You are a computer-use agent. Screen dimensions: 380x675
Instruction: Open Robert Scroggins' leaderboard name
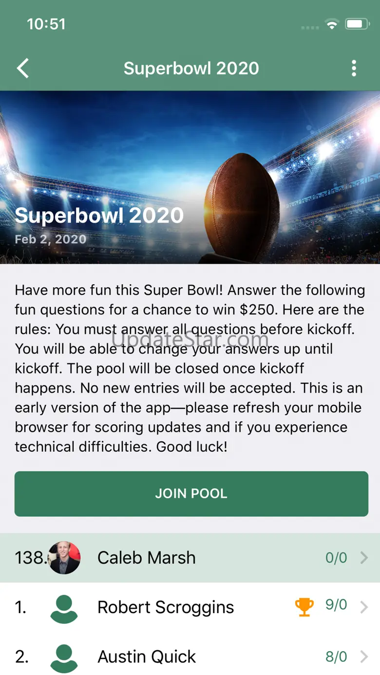pos(166,607)
